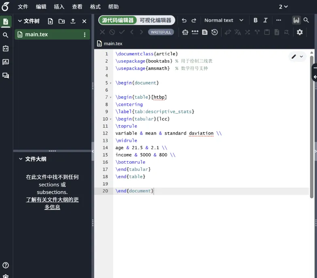Open the project search sidebar icon
This screenshot has width=317, height=278.
[6, 35]
